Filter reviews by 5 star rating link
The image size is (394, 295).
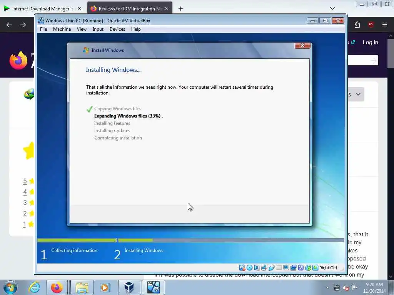[x=25, y=181]
